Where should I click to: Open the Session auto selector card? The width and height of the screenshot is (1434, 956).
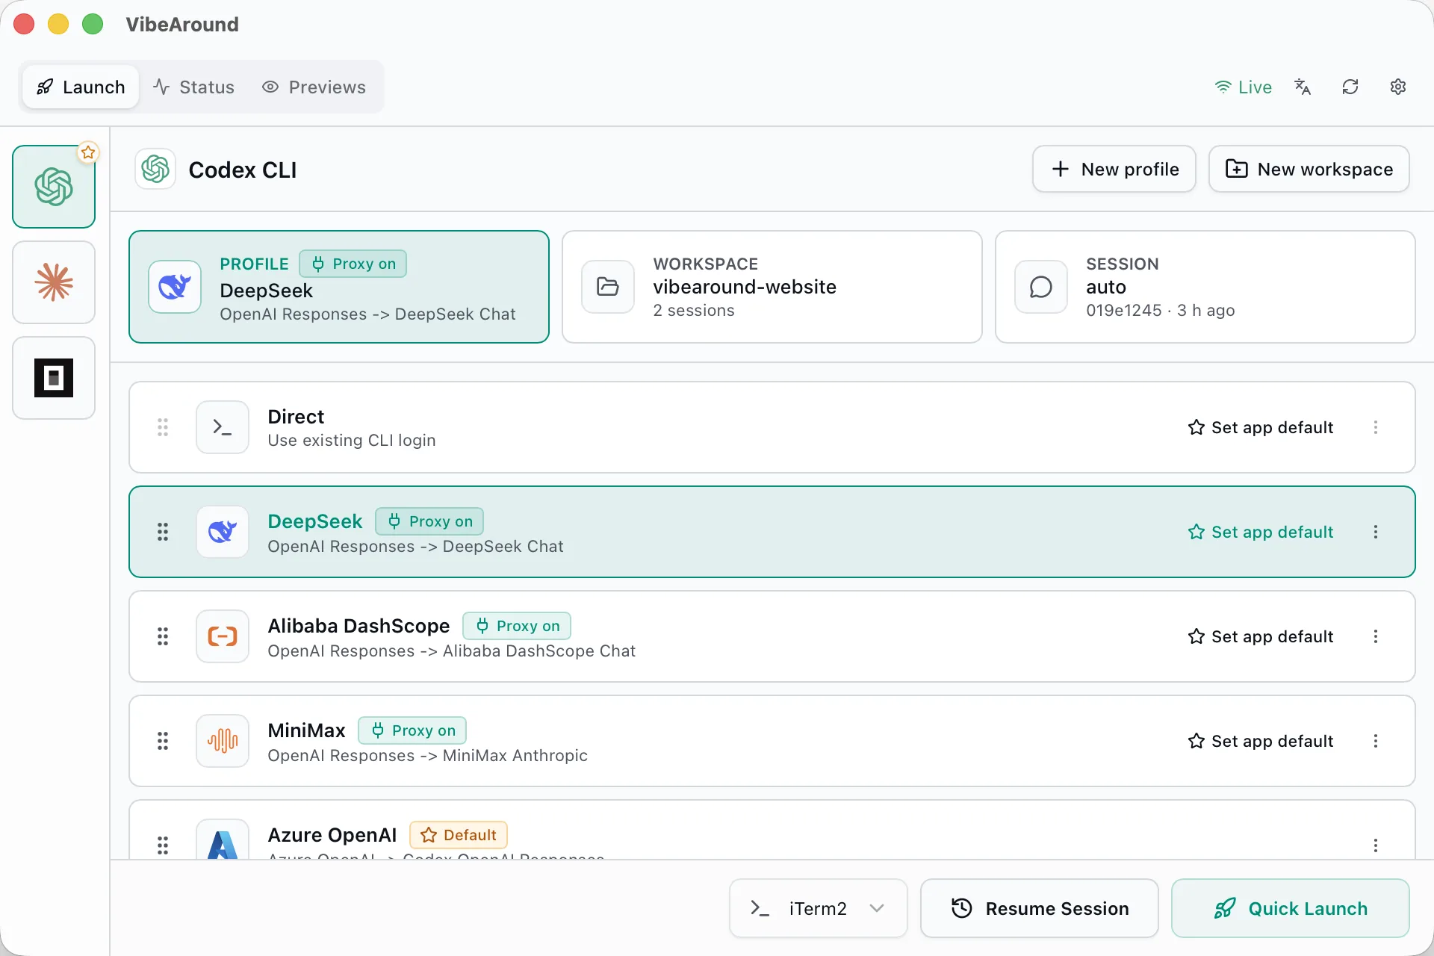tap(1205, 287)
